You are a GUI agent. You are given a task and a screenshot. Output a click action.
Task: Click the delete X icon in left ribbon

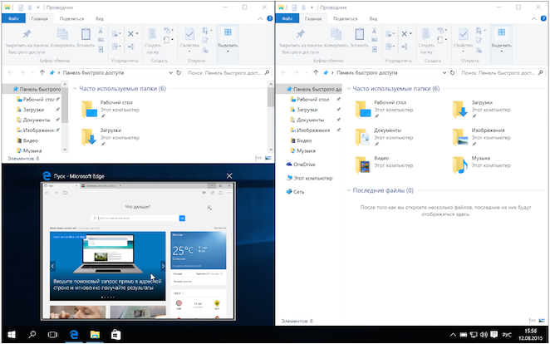tap(130, 34)
